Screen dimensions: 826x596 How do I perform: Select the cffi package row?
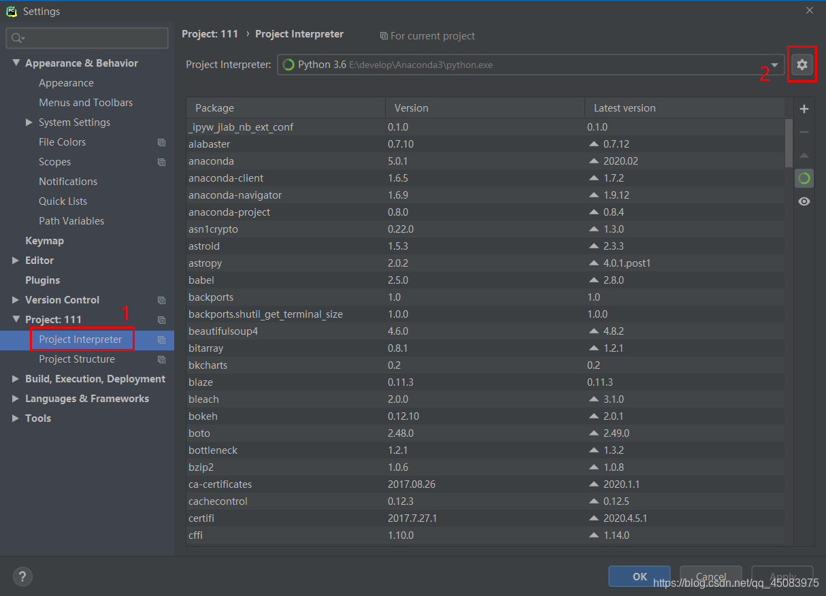click(485, 535)
